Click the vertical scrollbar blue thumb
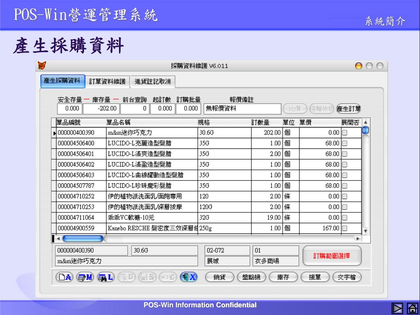 [x=365, y=130]
